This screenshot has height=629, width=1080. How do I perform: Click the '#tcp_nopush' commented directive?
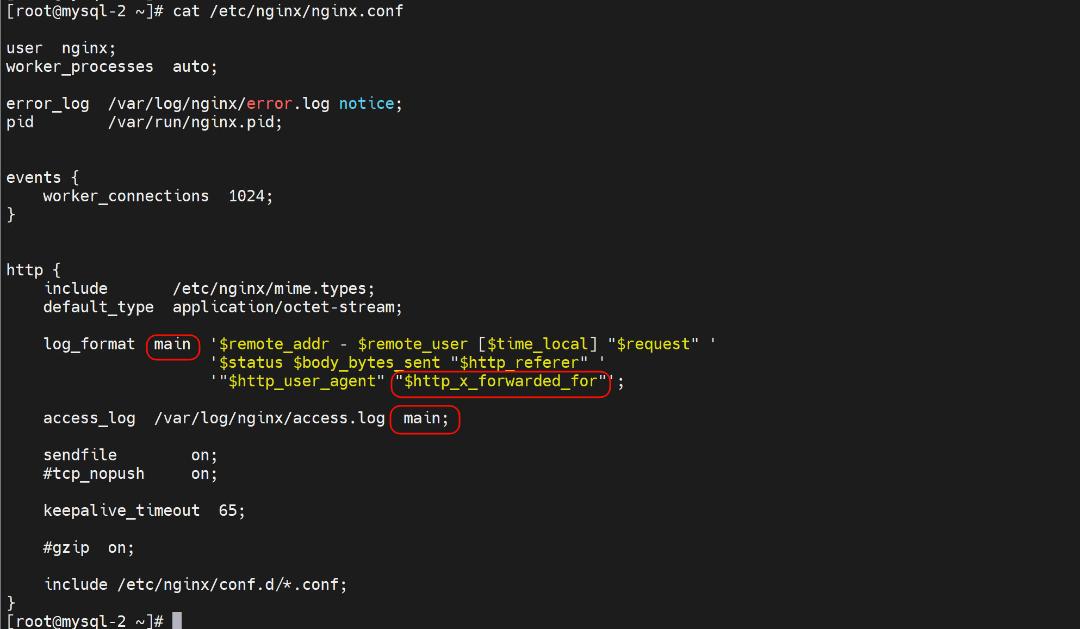click(x=94, y=473)
